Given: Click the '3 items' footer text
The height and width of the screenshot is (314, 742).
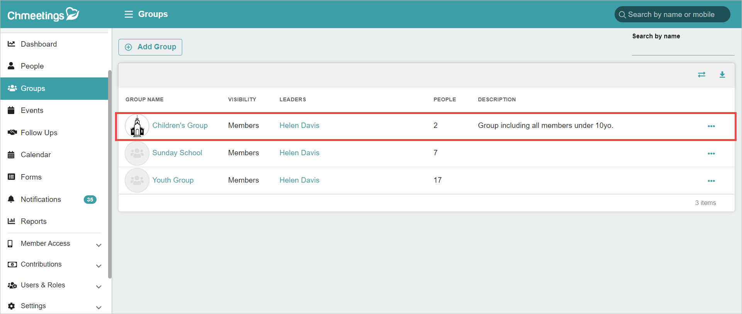Looking at the screenshot, I should point(705,203).
